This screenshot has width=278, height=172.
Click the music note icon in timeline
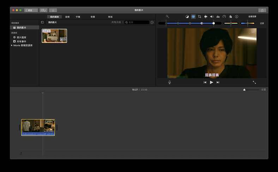pyautogui.click(x=21, y=153)
